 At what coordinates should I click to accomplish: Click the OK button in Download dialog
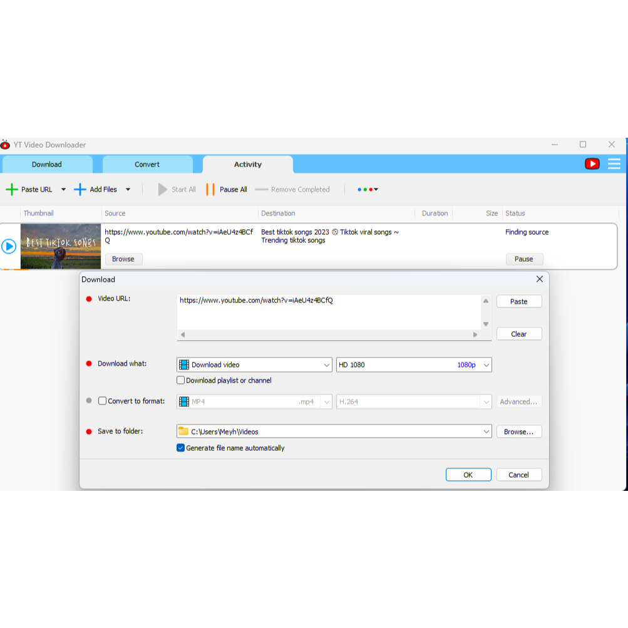[x=468, y=475]
